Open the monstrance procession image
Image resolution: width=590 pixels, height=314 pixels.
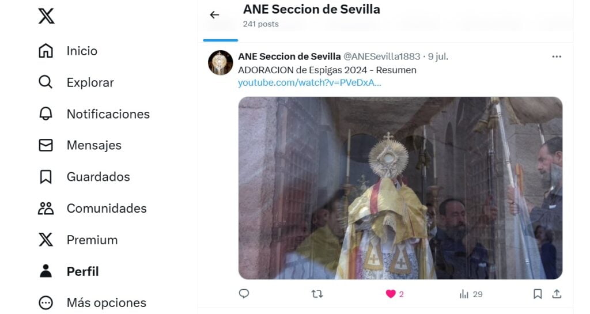click(x=400, y=188)
